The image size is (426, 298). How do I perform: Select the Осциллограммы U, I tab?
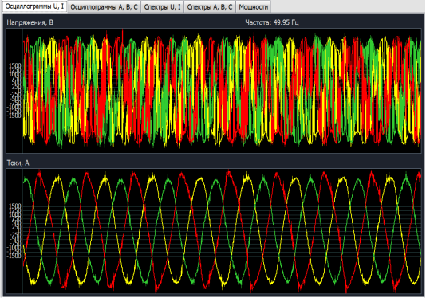coord(34,6)
